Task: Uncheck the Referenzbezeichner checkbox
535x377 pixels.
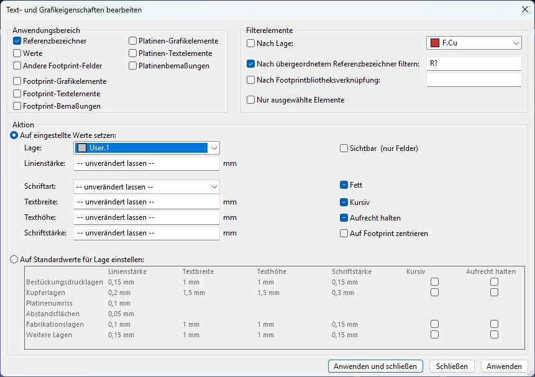Action: [x=17, y=41]
